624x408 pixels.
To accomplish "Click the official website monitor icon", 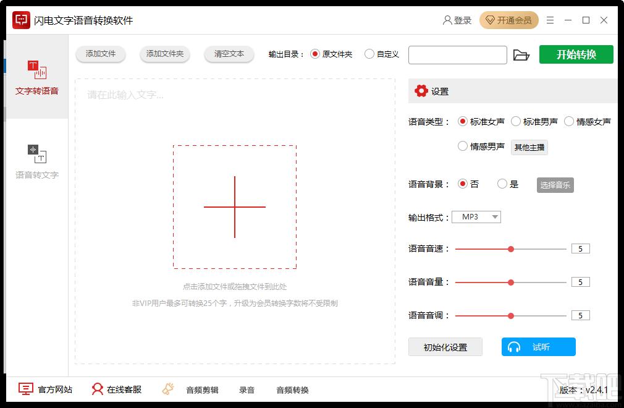I will [x=26, y=389].
